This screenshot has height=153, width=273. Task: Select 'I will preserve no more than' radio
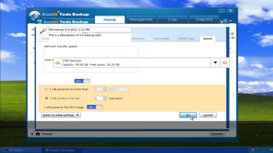[46, 89]
